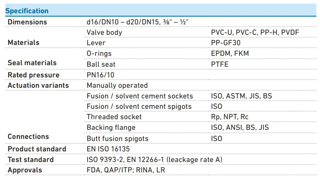Click the Manually operated value

(x=117, y=85)
